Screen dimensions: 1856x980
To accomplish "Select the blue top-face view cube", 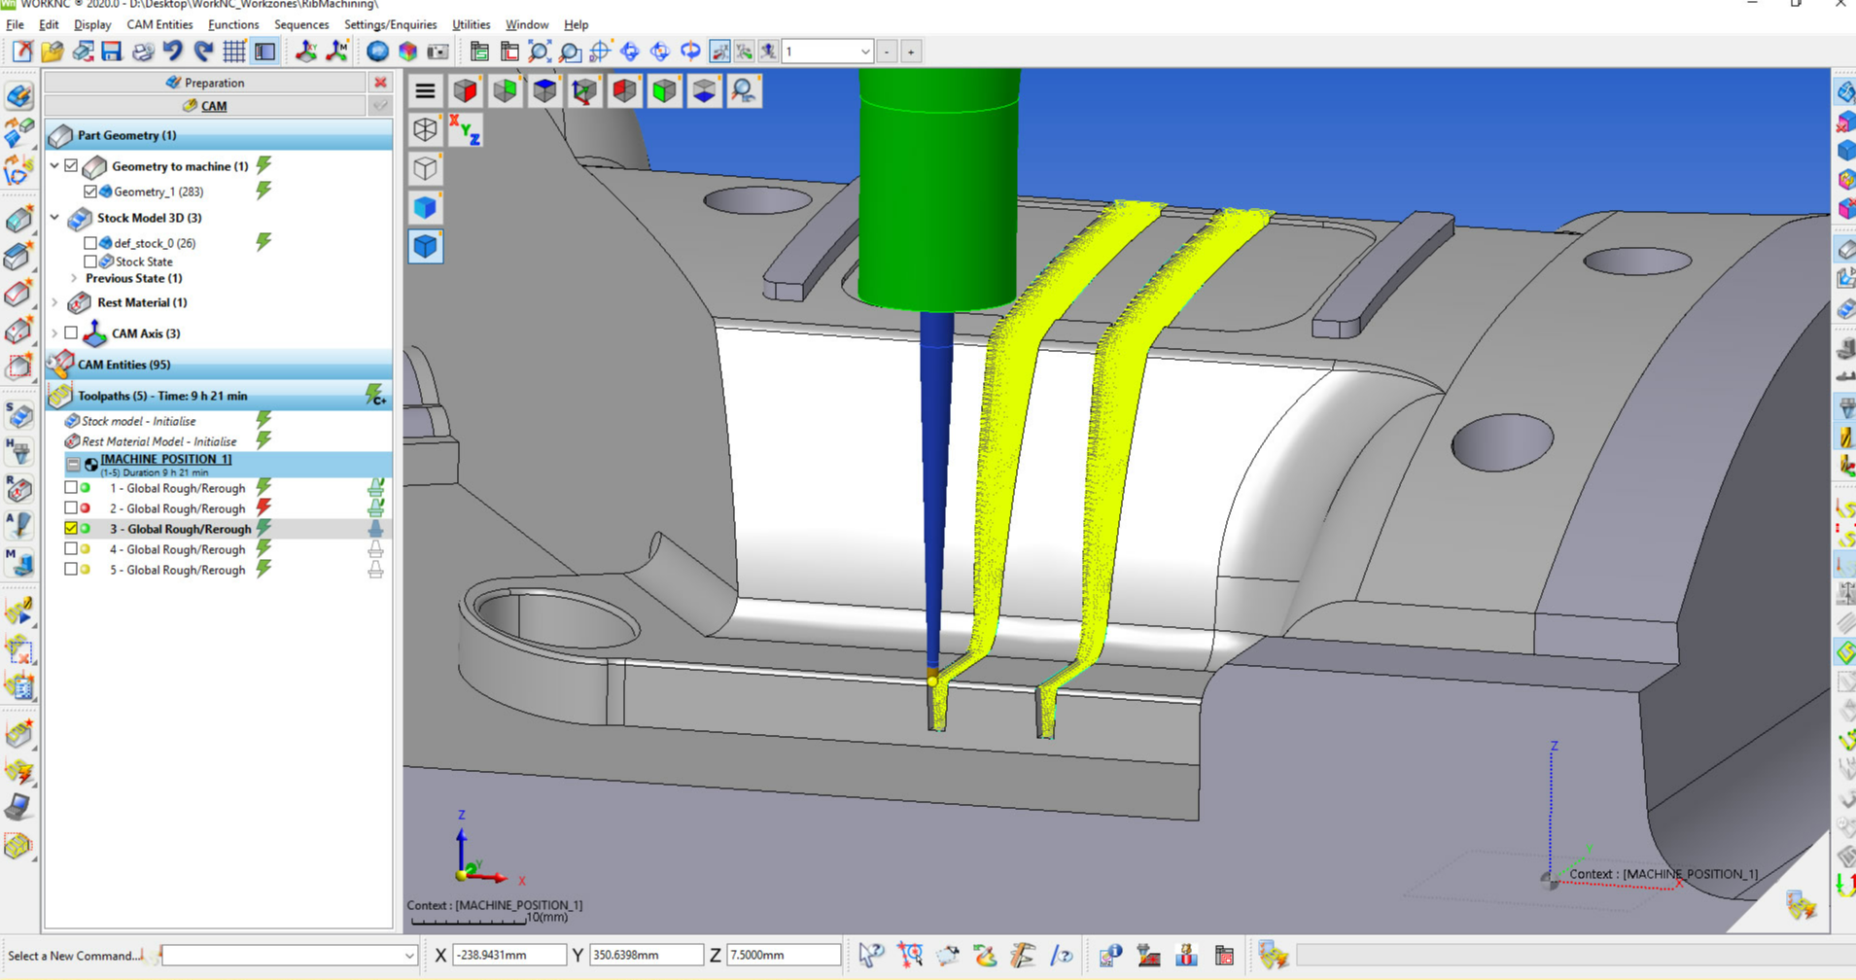I will (544, 91).
